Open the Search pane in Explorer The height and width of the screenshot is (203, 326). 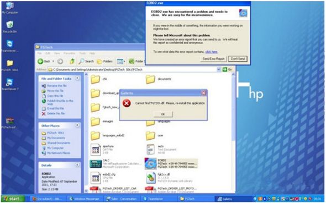pos(86,61)
